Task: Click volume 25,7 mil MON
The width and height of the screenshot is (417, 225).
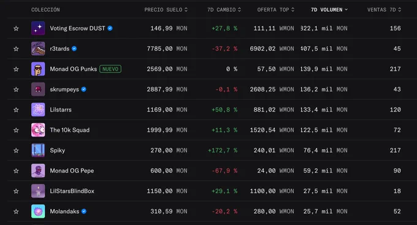Action: (x=325, y=212)
